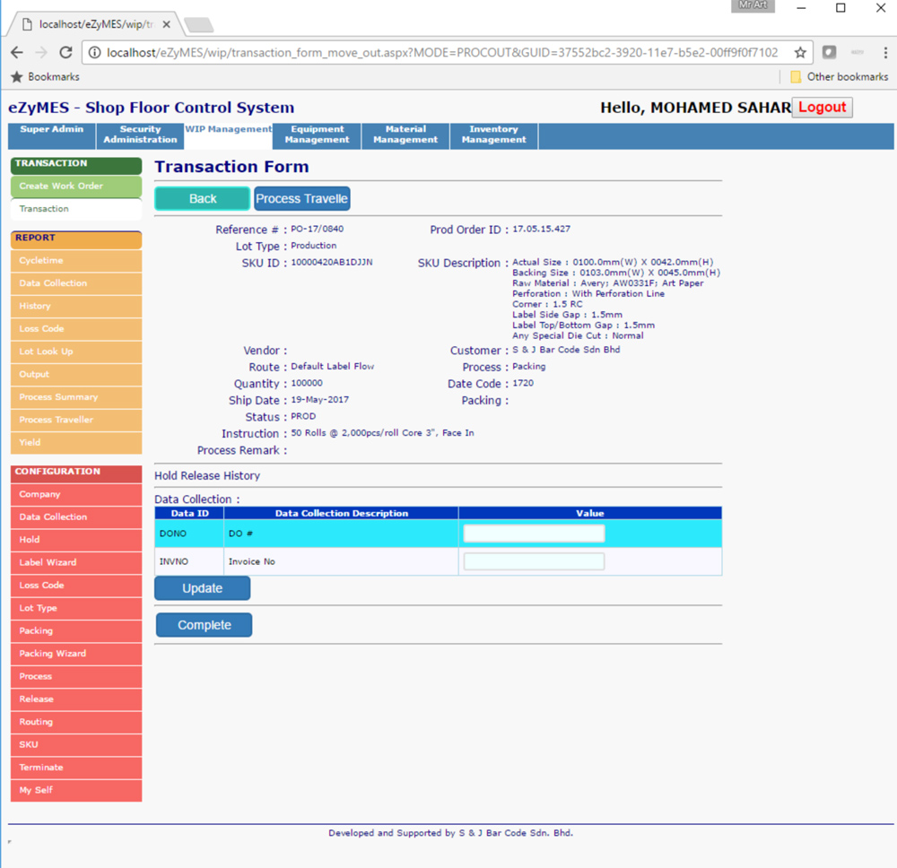Click the Process Traveller button
This screenshot has height=868, width=897.
(301, 199)
